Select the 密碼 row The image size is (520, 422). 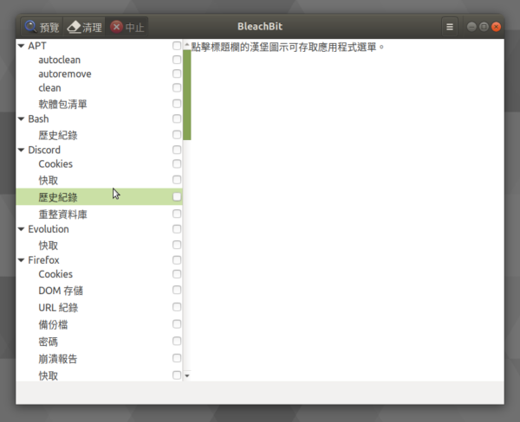tap(99, 342)
